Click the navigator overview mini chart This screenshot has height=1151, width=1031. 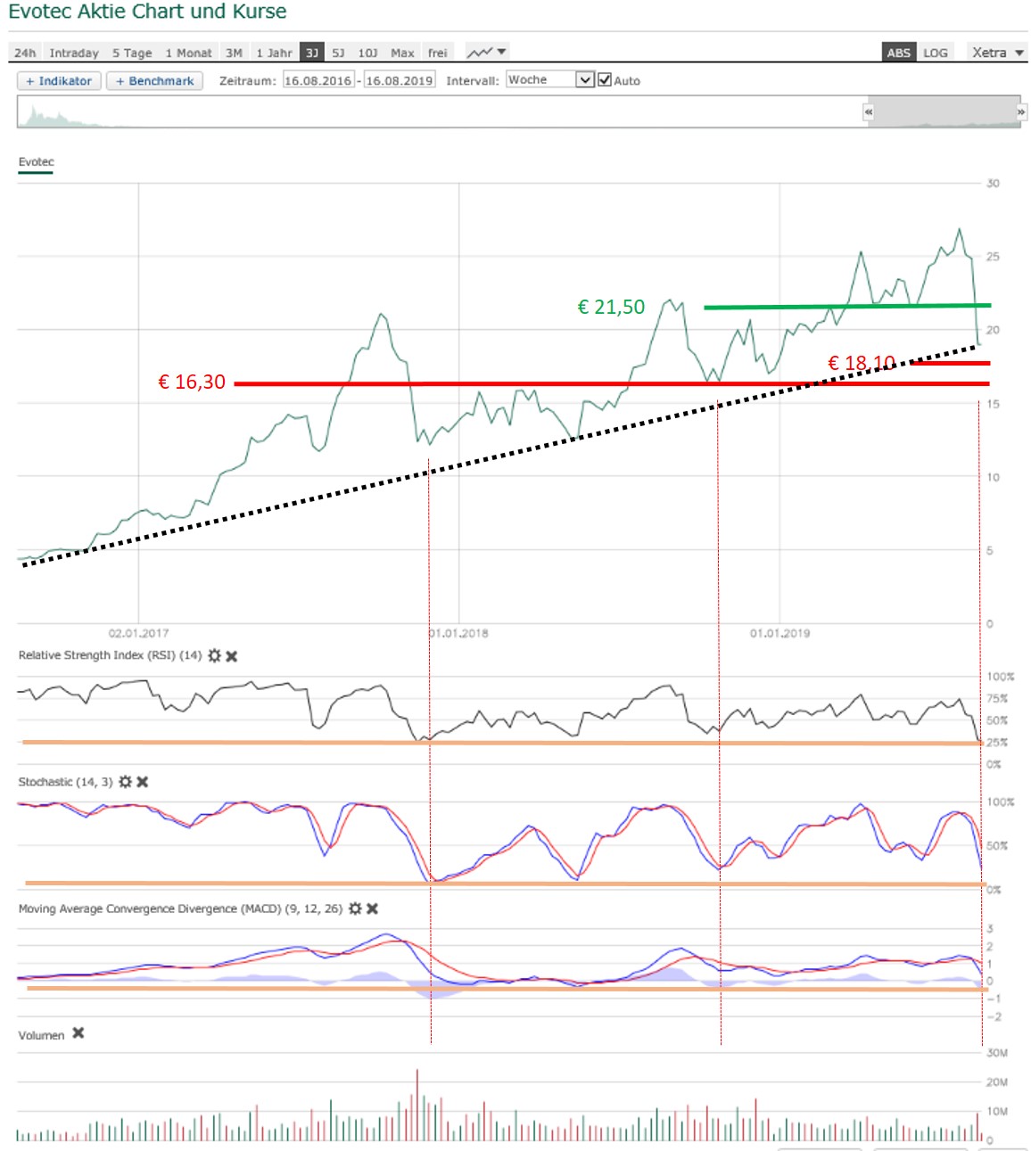coord(519,112)
